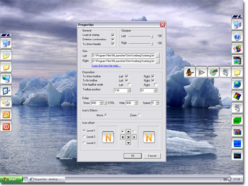Open the yellow folder icon on left toolbar
The height and width of the screenshot is (186, 248).
[x=6, y=67]
